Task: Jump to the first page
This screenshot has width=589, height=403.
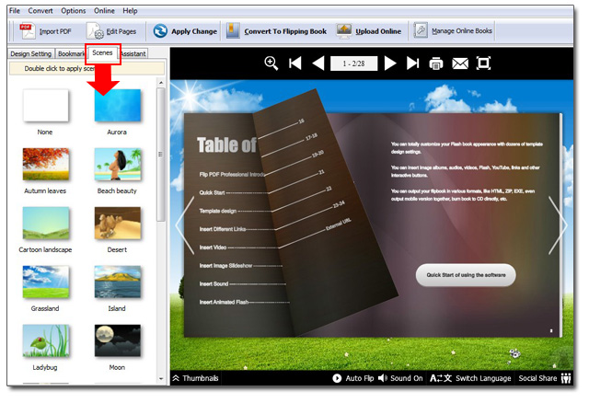Action: pyautogui.click(x=295, y=63)
